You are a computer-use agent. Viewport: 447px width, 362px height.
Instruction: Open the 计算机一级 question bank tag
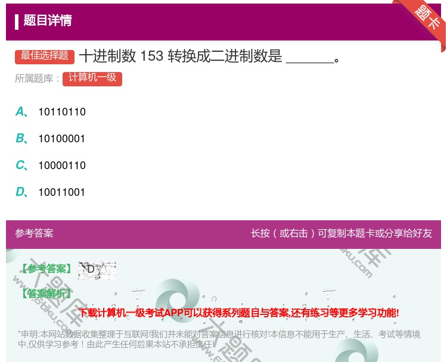(x=92, y=79)
